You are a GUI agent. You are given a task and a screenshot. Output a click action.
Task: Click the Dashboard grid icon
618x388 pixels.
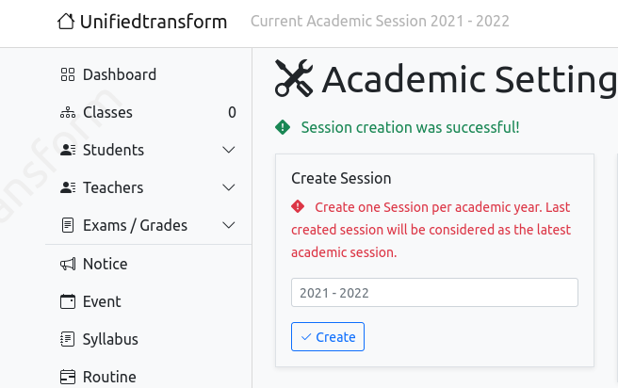click(x=67, y=75)
